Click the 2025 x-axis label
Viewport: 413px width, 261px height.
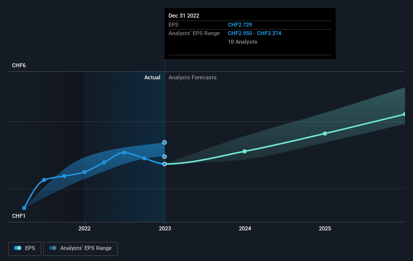point(325,228)
